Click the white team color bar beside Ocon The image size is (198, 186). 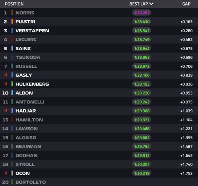point(12,173)
